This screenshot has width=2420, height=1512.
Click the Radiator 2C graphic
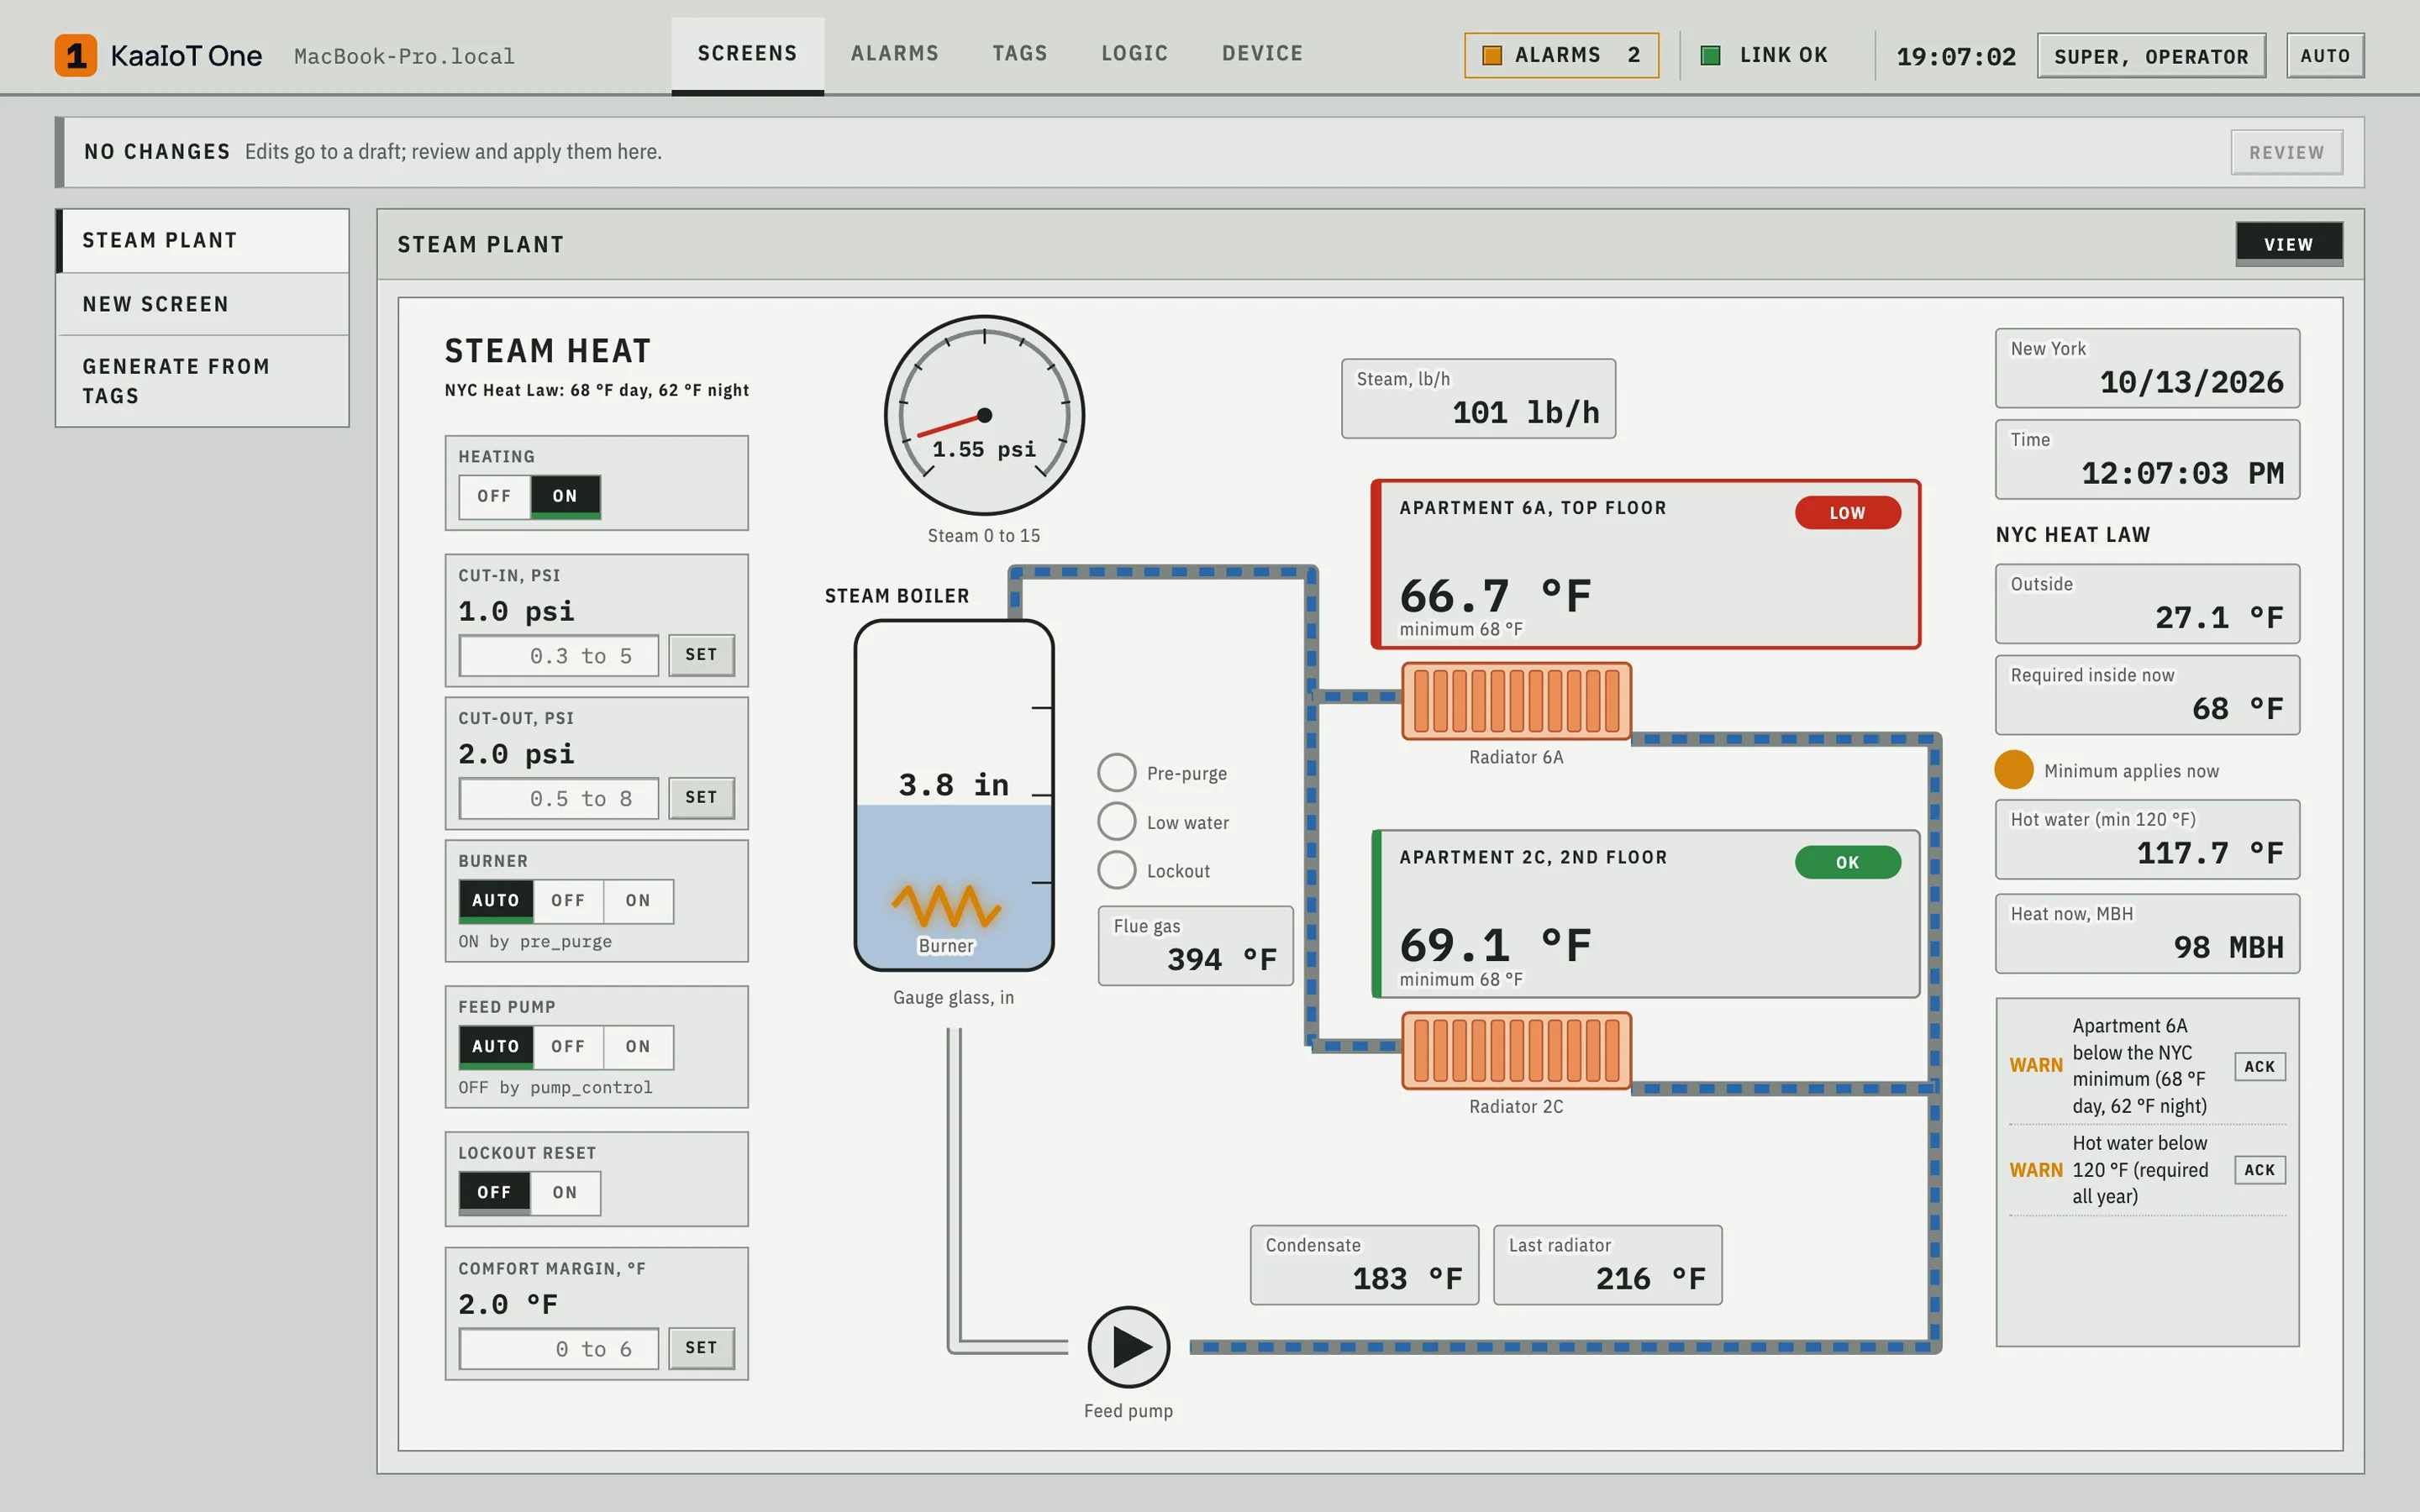[x=1516, y=1050]
